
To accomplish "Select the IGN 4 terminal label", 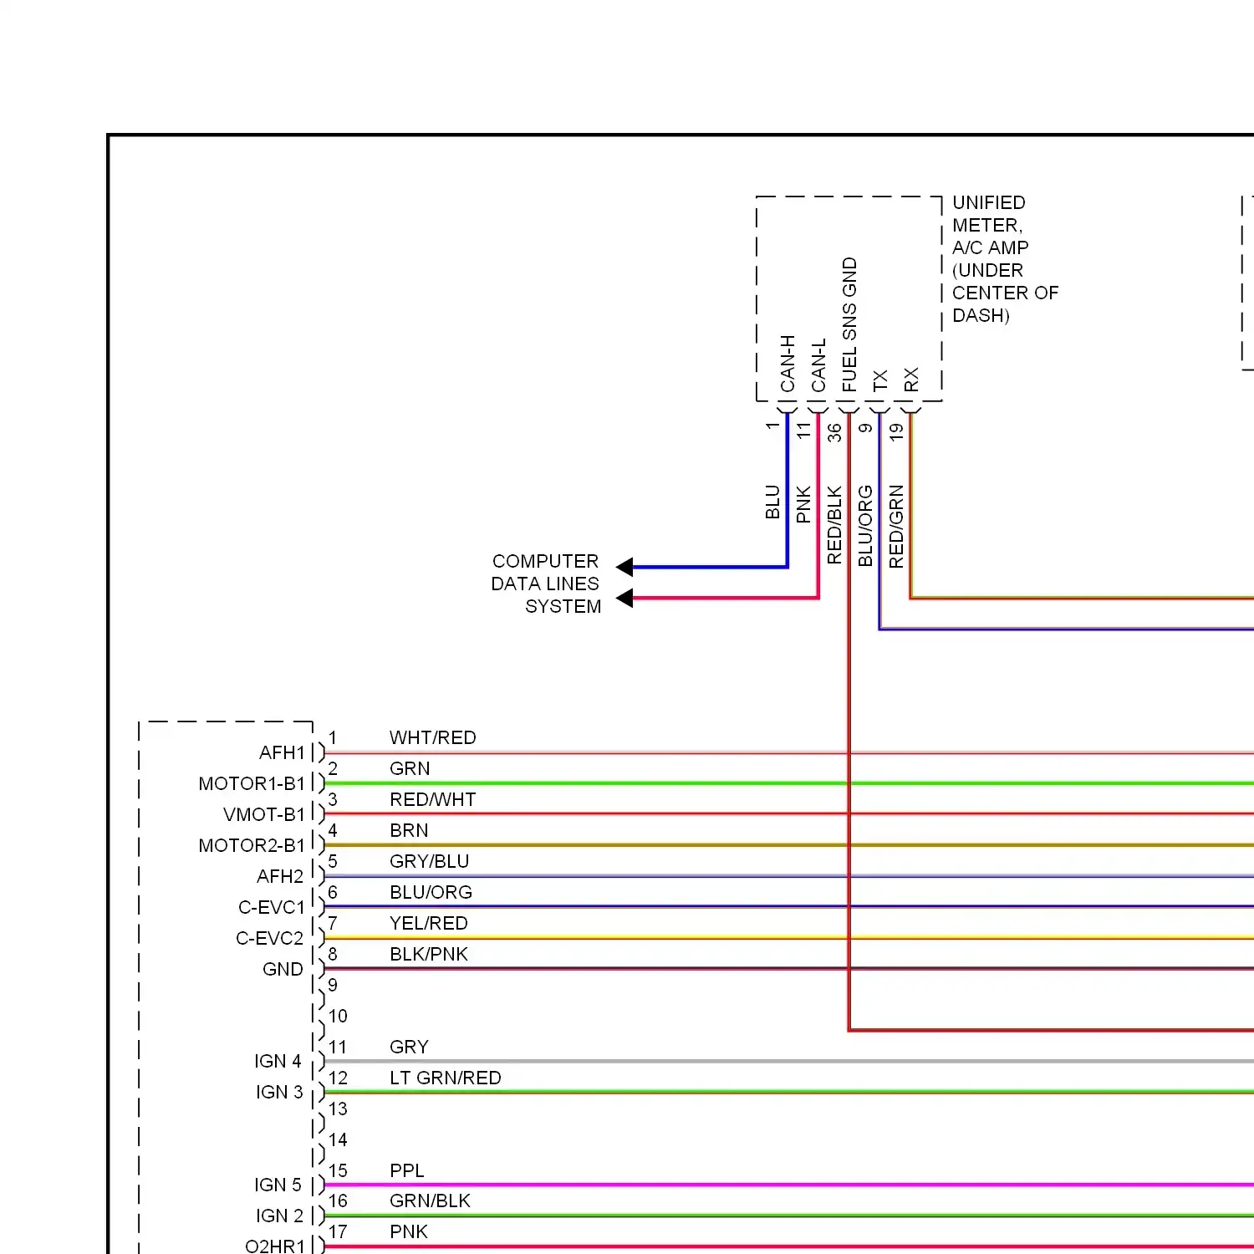I will coord(278,1061).
